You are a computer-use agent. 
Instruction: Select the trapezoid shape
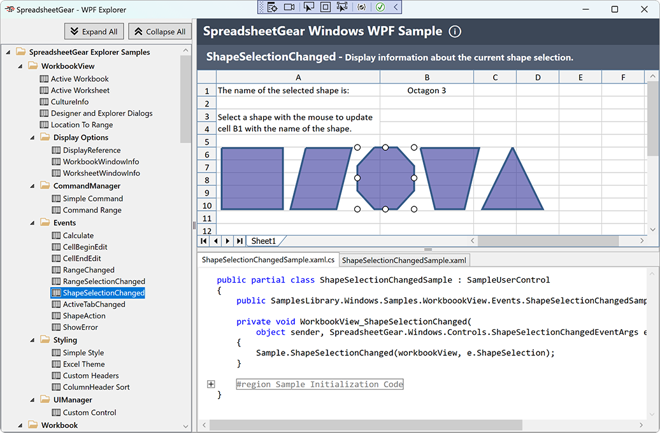pyautogui.click(x=450, y=178)
